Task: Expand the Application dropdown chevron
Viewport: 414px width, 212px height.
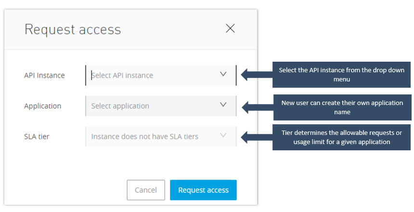Action: 223,105
